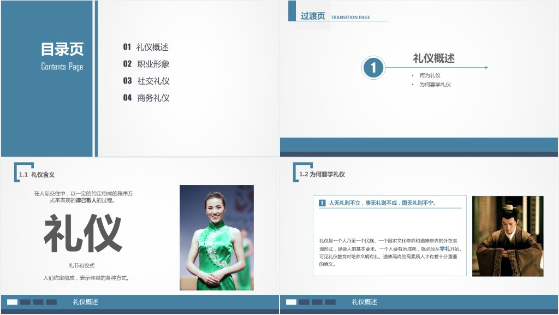Screen dimensions: 559x315
Task: Click the bracket icon beside "1.1 礼仪含义"
Action: pos(23,171)
